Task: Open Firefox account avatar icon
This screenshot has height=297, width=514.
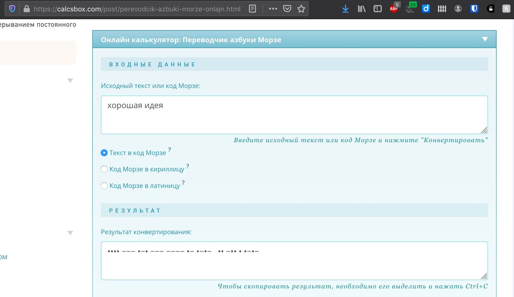Action: (458, 8)
